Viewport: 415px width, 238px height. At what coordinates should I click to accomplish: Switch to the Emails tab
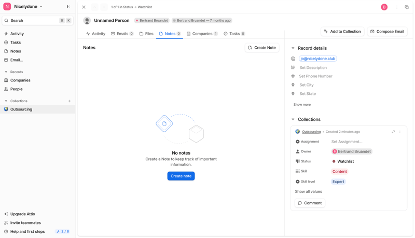tap(122, 34)
